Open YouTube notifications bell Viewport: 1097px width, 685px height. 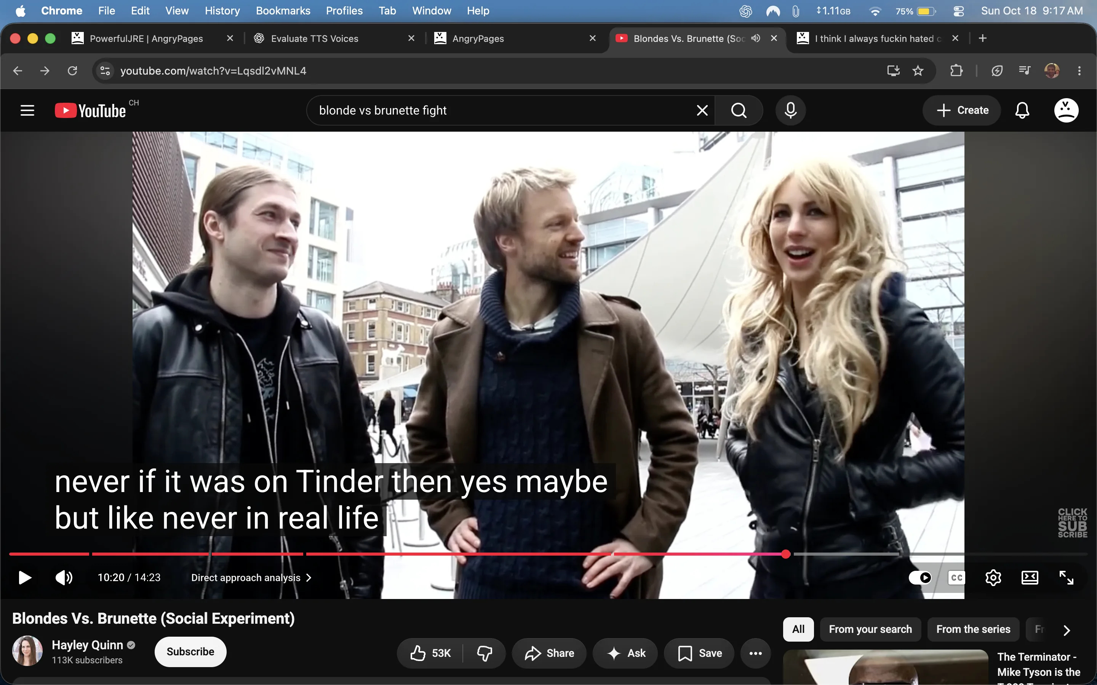click(1022, 110)
